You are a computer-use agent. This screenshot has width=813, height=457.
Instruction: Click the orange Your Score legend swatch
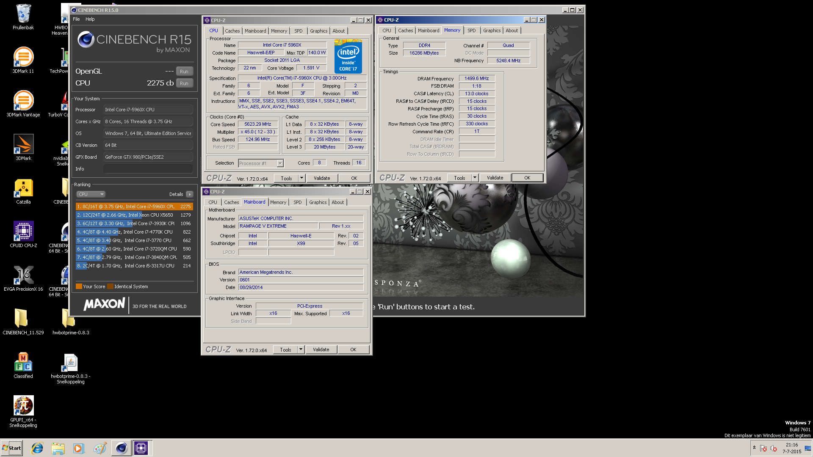[x=79, y=286]
